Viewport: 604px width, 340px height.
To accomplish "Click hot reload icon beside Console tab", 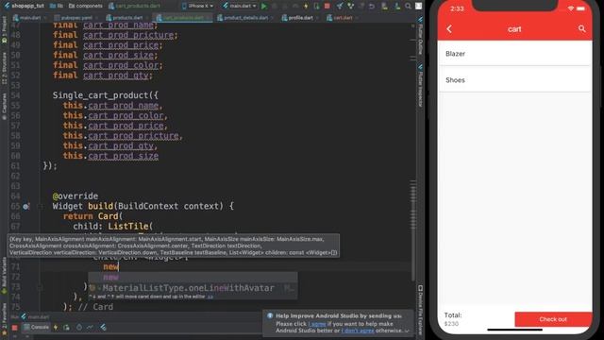I will [x=56, y=328].
